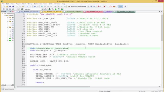
Task: Open the File menu
Action: 3,4
